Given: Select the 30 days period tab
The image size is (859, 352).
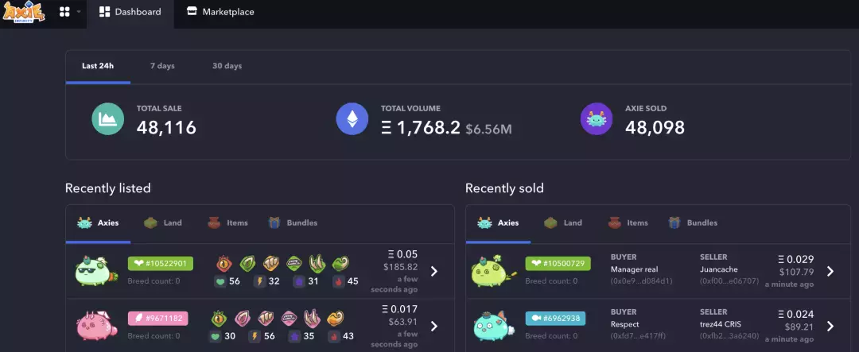Looking at the screenshot, I should click(x=227, y=66).
